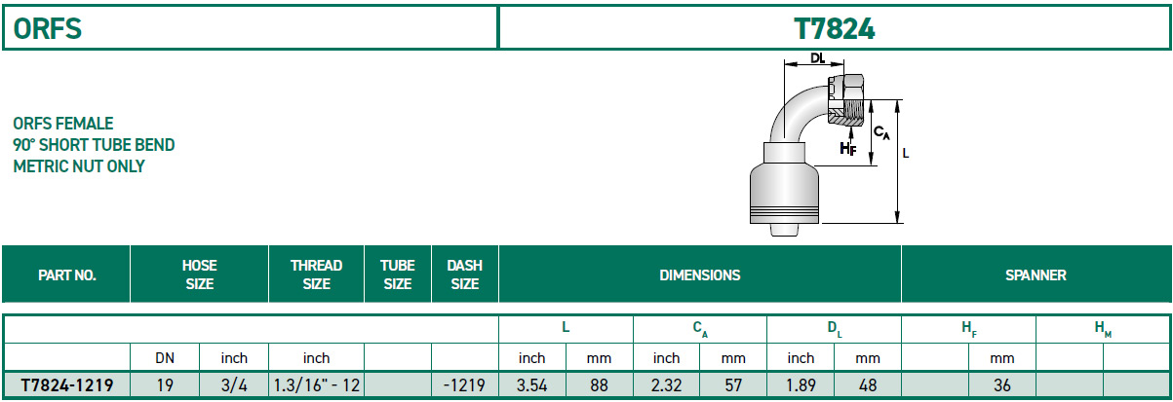Click the DASH SIZE column header
This screenshot has height=402, width=1173.
[x=464, y=274]
